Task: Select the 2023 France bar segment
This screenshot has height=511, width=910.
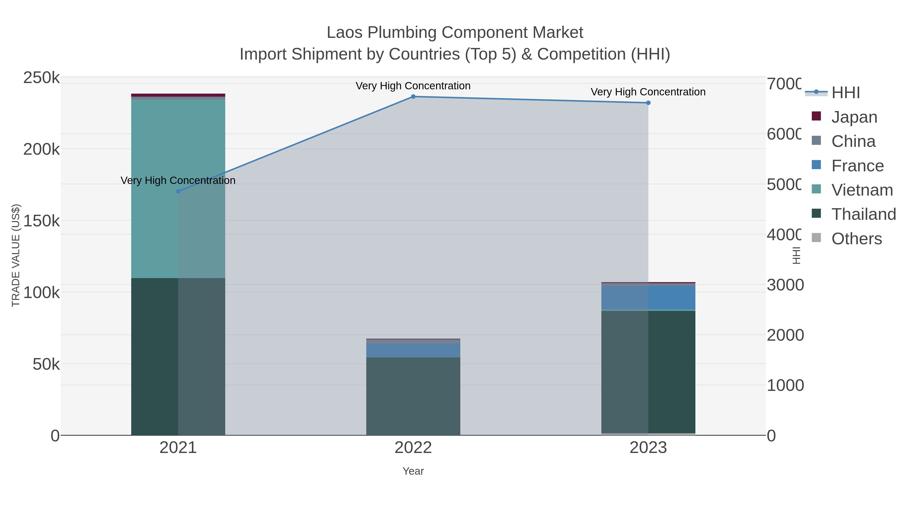Action: [x=648, y=298]
